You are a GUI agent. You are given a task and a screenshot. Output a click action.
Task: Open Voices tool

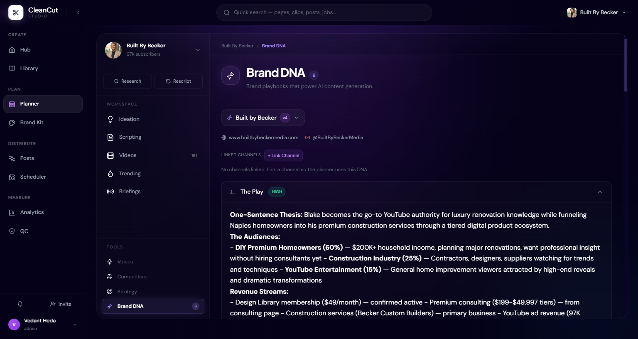(x=153, y=262)
